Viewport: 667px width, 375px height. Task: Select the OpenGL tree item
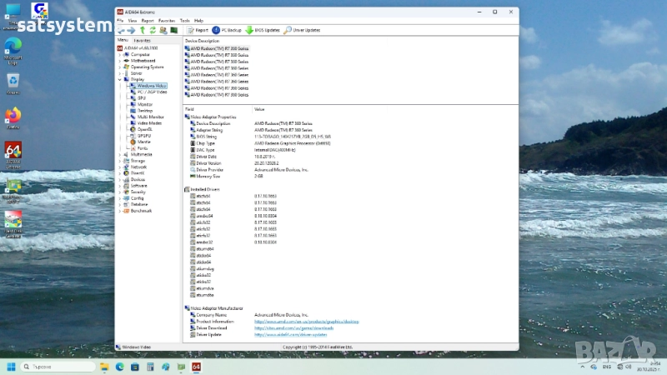click(x=144, y=129)
